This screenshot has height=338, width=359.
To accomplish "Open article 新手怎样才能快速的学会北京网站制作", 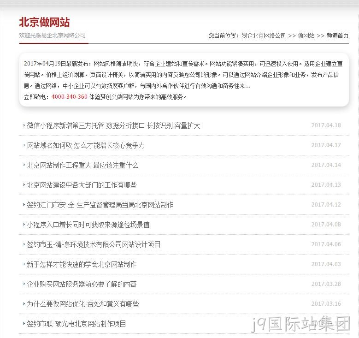I will (x=82, y=264).
